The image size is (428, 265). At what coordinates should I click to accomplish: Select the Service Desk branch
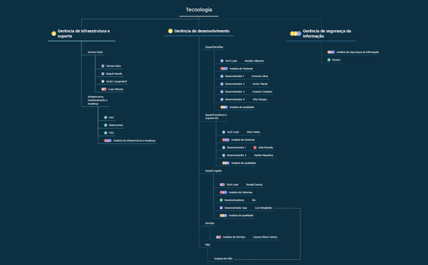tap(95, 52)
